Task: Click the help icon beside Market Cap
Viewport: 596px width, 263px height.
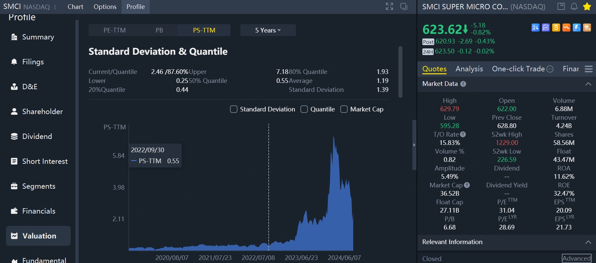Action: 467,185
